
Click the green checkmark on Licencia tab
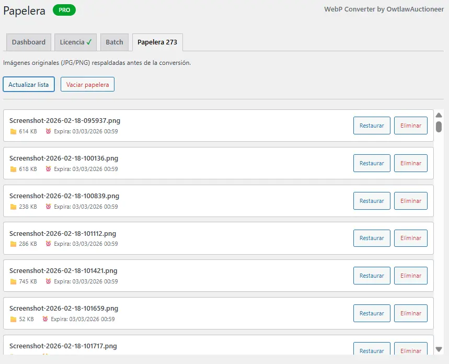point(89,42)
